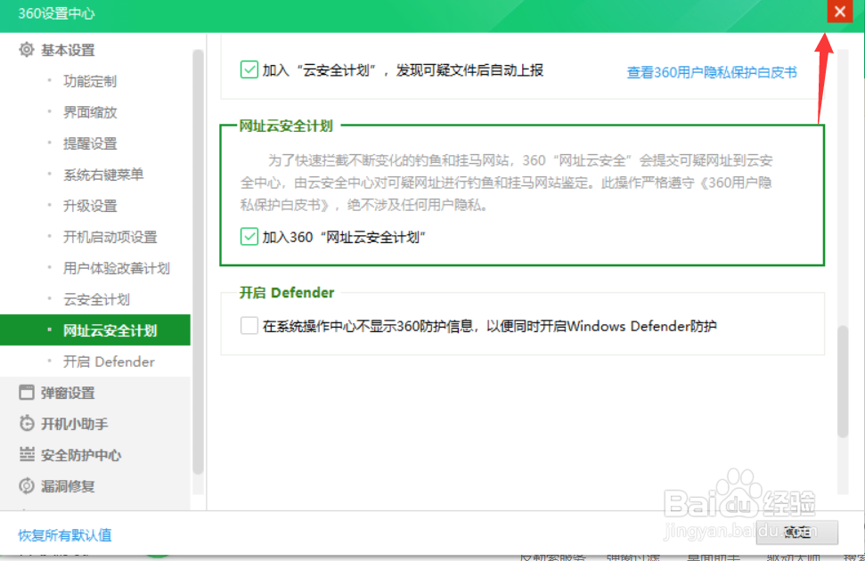865x561 pixels.
Task: Click the 弹窗设置 window icon
Action: [x=26, y=392]
